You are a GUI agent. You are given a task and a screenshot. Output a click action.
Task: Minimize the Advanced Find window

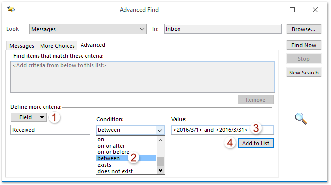[x=270, y=10]
